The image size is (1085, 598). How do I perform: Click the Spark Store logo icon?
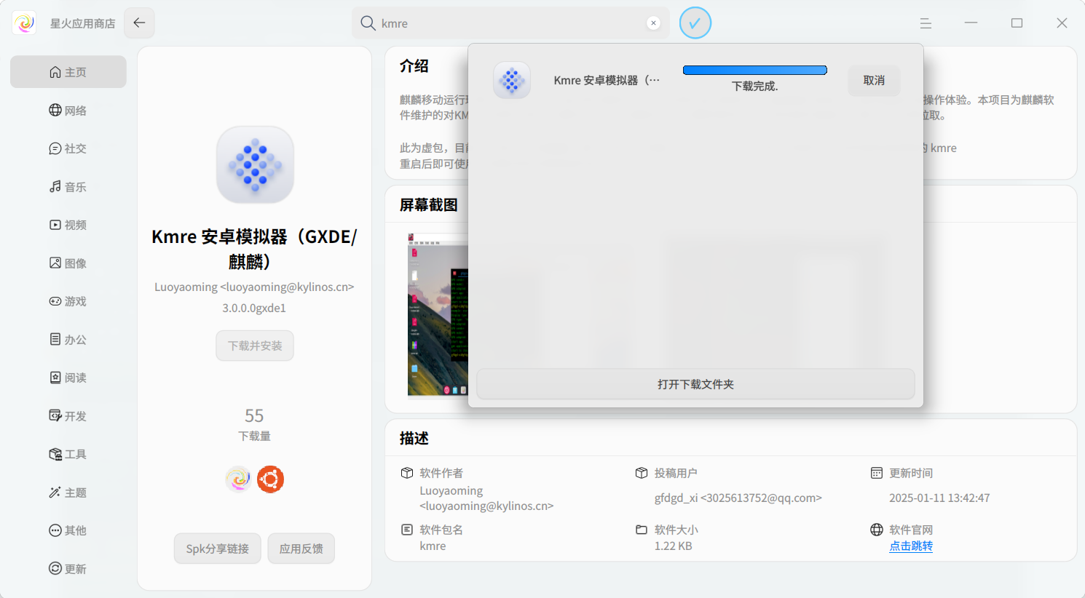tap(25, 23)
